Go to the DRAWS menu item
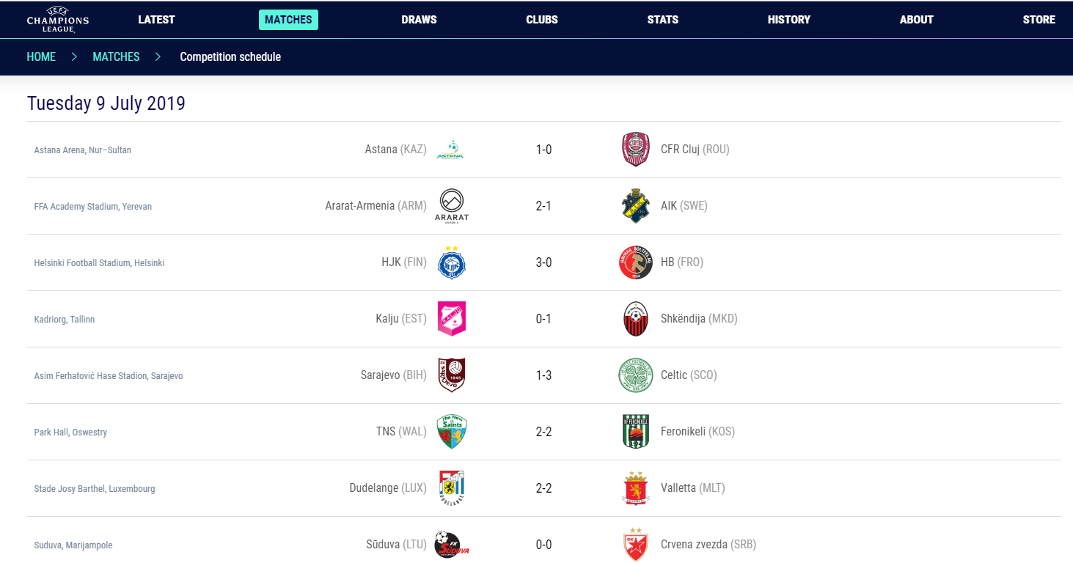 [419, 20]
